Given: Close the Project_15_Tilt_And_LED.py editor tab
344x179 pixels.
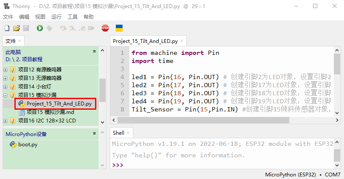Looking at the screenshot, I should coord(182,41).
